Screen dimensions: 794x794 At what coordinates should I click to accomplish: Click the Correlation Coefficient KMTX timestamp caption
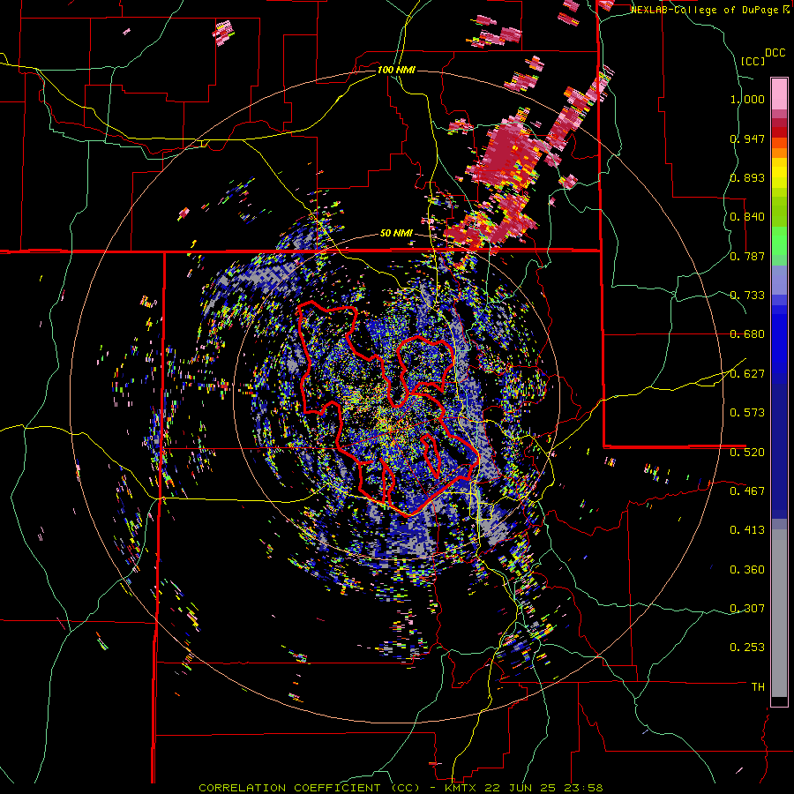[401, 788]
